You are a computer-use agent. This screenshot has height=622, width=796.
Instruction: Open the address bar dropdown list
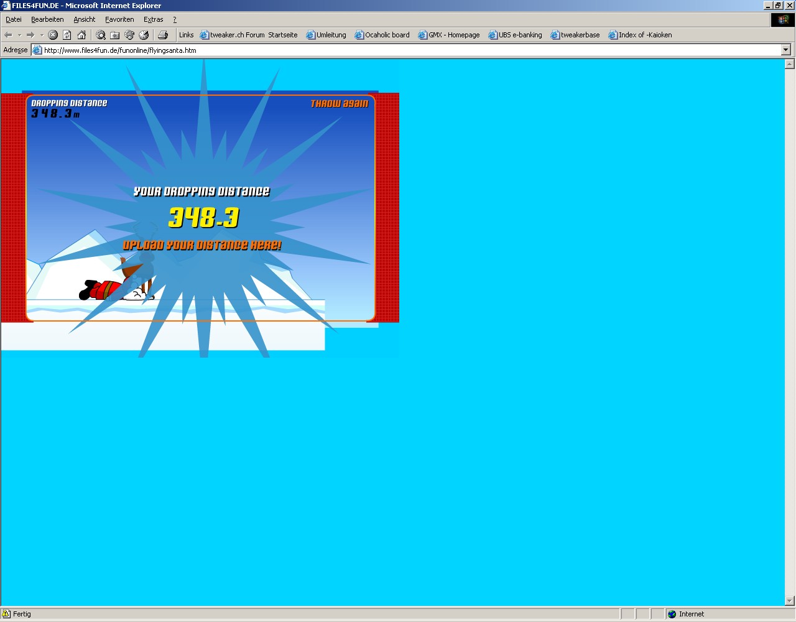(785, 50)
